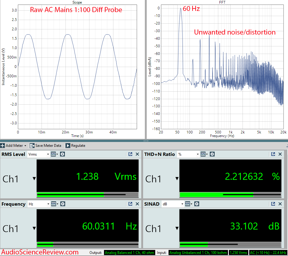
Task: Click the 60.0311 Hz reading
Action: (109, 226)
